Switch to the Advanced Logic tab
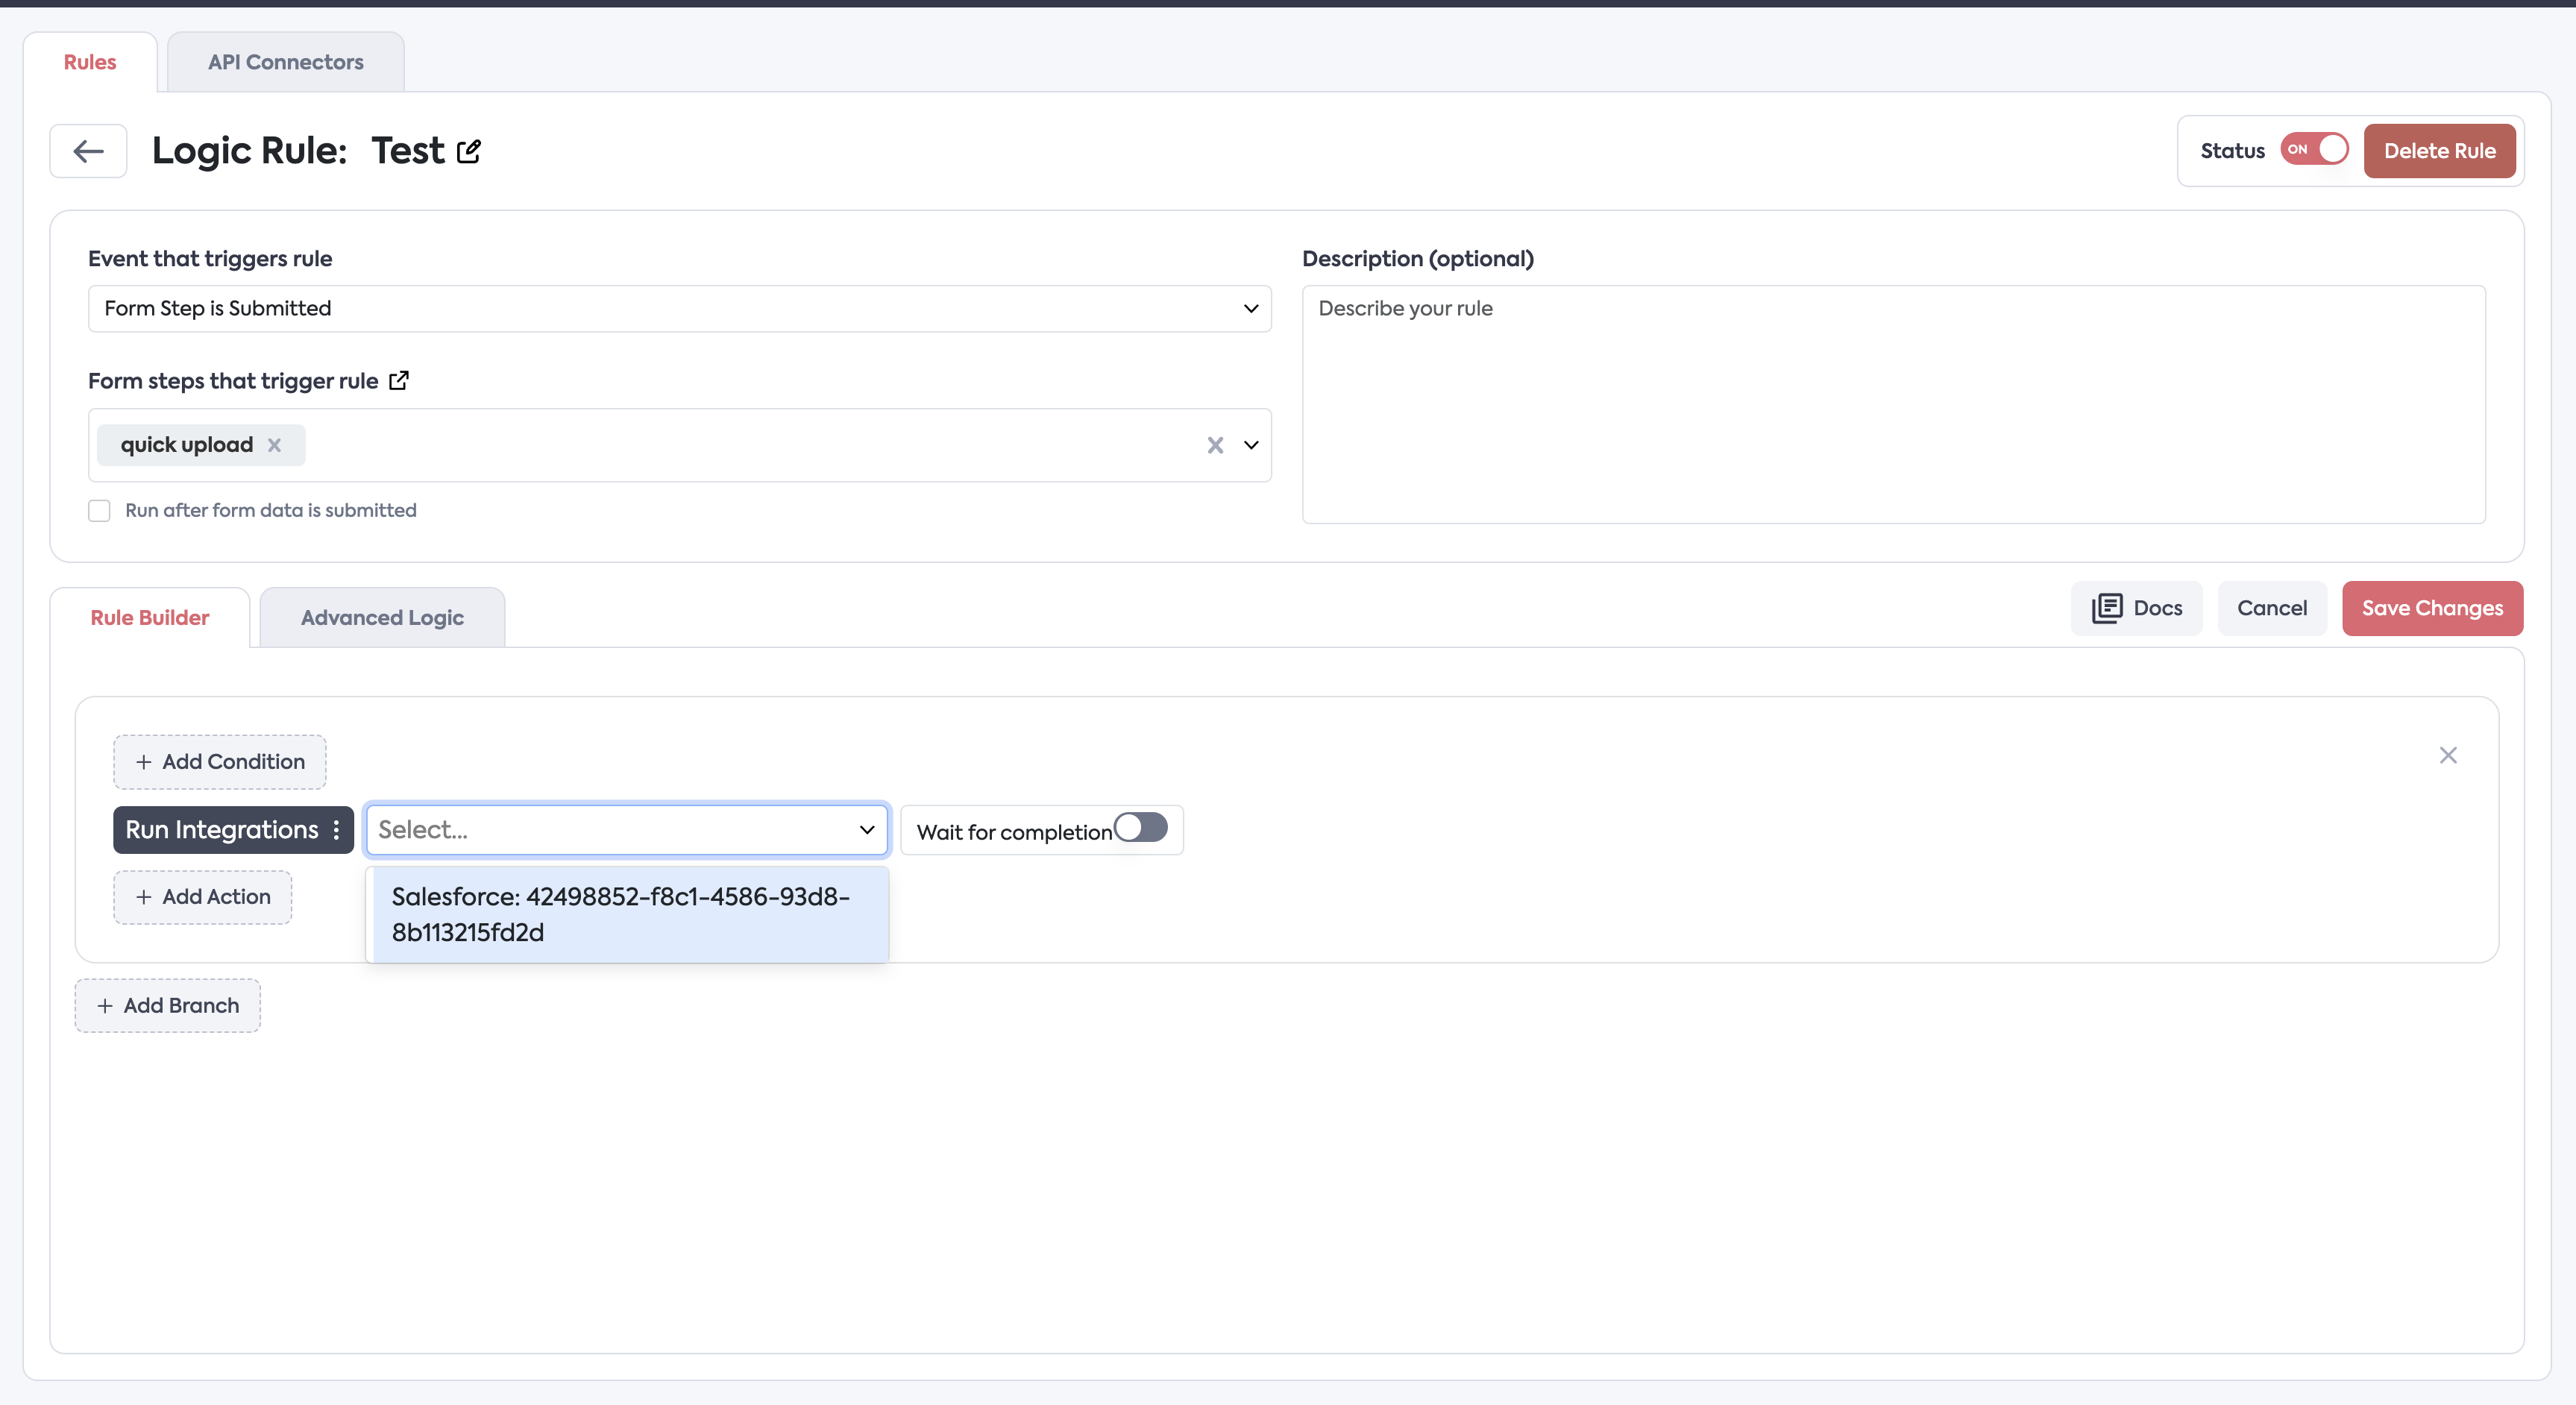The width and height of the screenshot is (2576, 1405). pos(382,618)
